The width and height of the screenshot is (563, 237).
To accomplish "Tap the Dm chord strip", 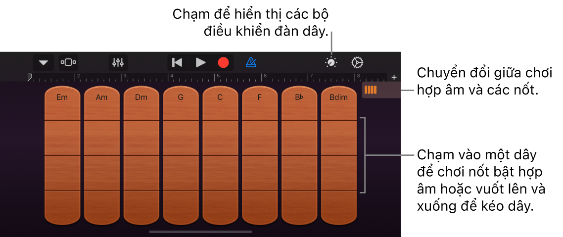I will point(141,155).
